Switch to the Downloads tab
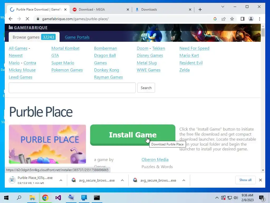This screenshot has height=203, width=270. pyautogui.click(x=163, y=10)
